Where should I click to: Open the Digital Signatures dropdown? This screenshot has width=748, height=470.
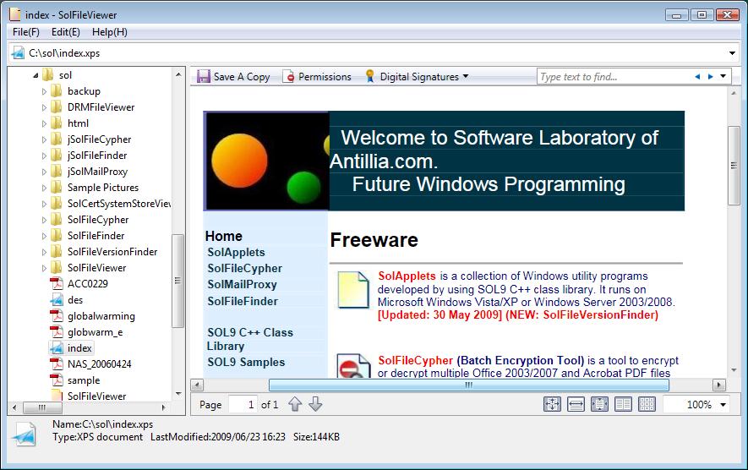pos(417,76)
